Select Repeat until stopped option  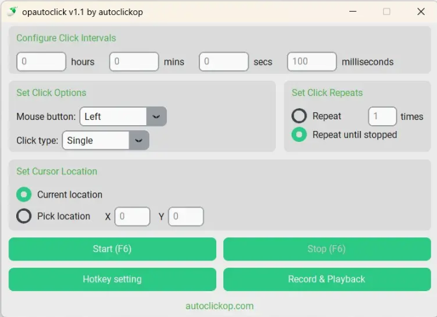299,135
